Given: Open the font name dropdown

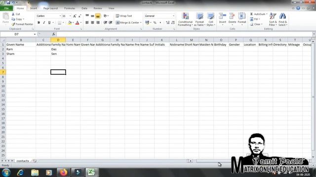Looking at the screenshot, I should (60, 16).
